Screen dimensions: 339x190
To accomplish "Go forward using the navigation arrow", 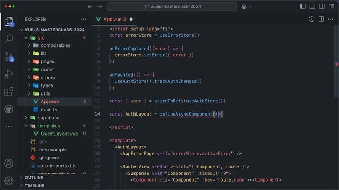I will [100, 6].
